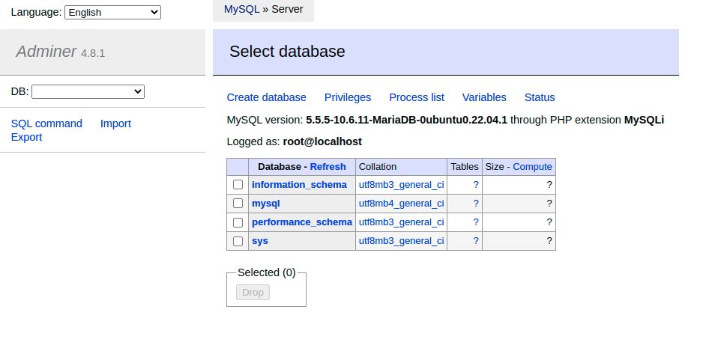Compute the database sizes

pos(532,166)
